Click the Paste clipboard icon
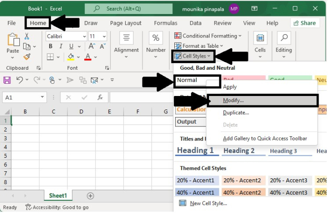The image size is (328, 213). click(14, 40)
